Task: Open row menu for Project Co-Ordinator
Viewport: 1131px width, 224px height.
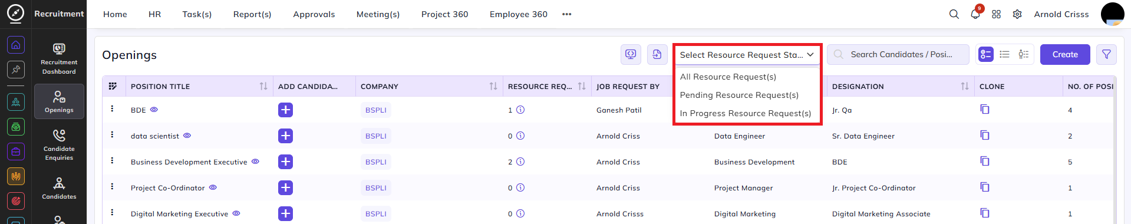Action: [112, 187]
